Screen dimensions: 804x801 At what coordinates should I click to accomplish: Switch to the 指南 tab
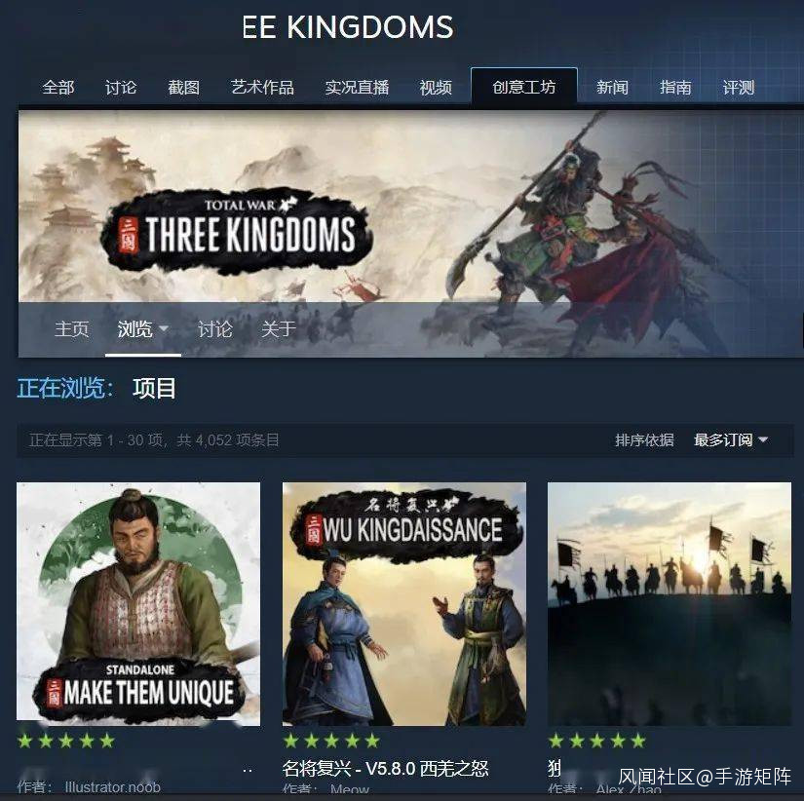point(675,87)
